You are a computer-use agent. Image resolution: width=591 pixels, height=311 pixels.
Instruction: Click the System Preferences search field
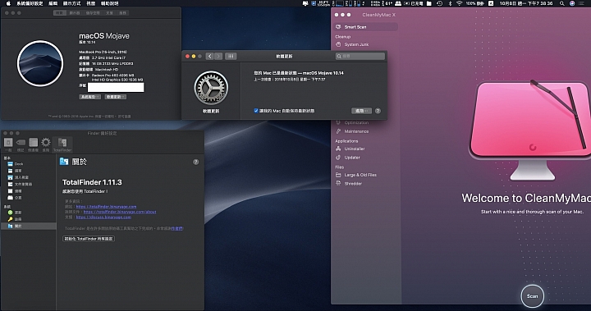pos(360,56)
